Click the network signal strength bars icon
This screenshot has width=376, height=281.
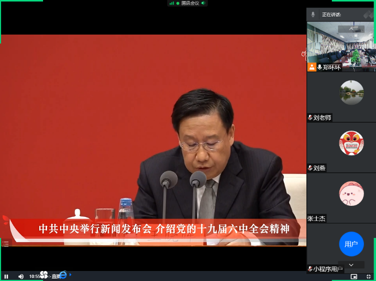172,3
